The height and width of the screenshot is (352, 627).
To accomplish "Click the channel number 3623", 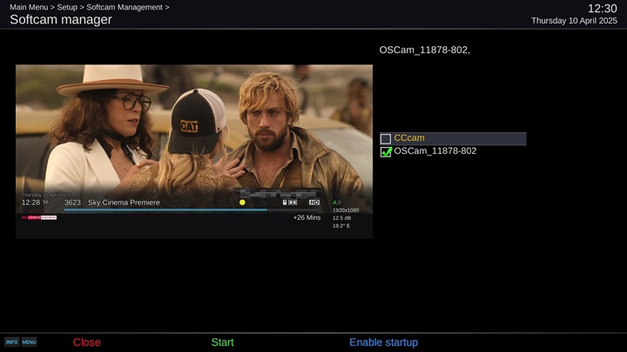I will (x=72, y=203).
